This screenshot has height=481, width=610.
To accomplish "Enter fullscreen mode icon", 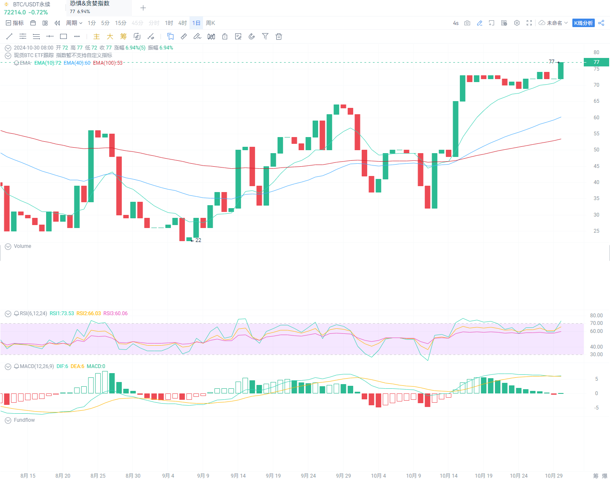I will 529,23.
